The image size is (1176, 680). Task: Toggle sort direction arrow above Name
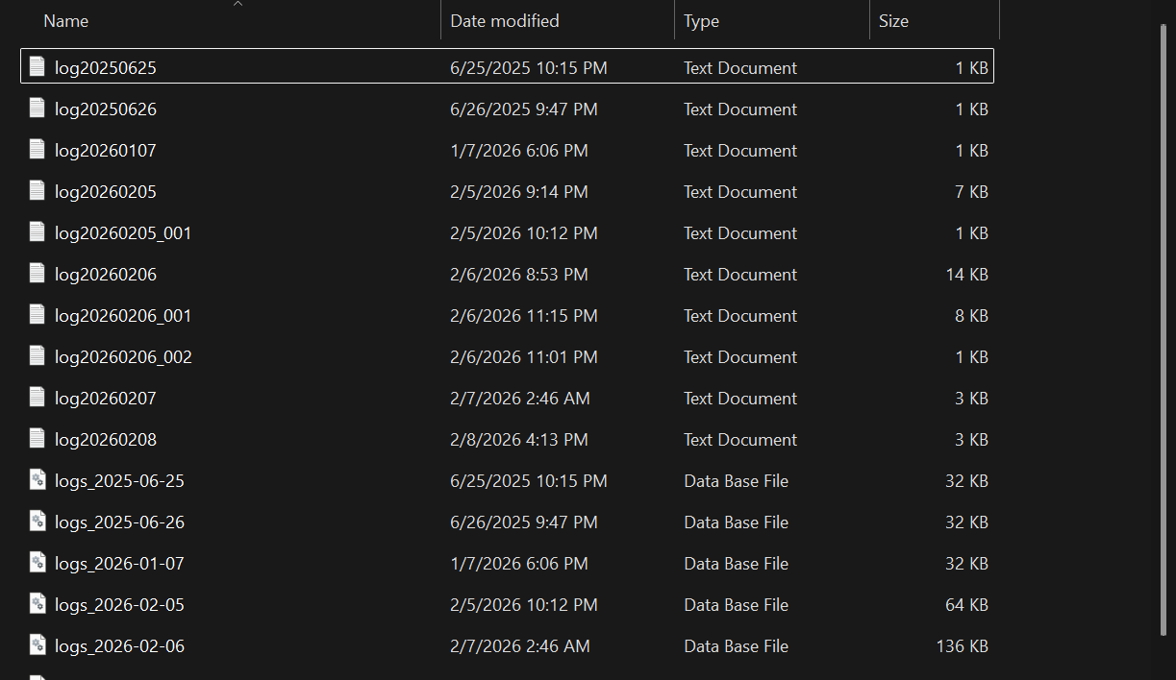pos(238,5)
